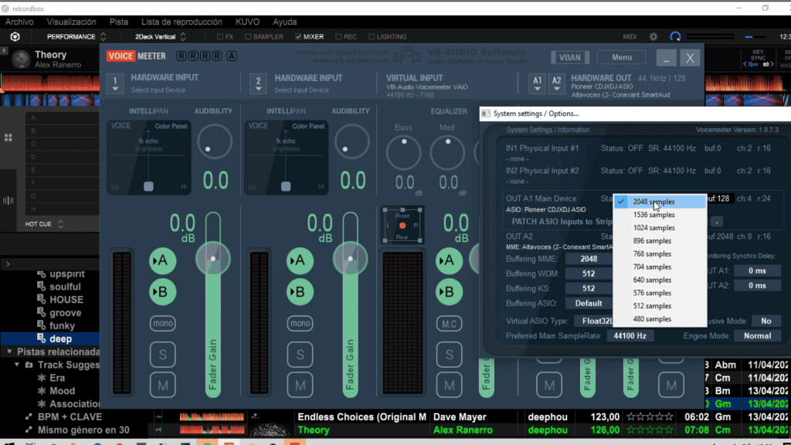Click the rekordbox logo icon below Archivo

[15, 36]
